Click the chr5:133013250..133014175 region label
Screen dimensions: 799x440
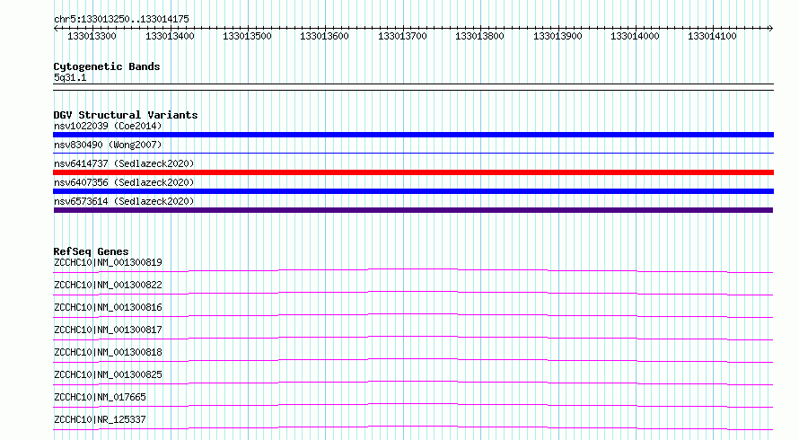[121, 19]
